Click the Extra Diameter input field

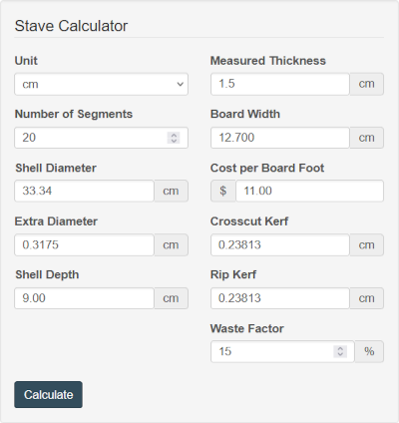point(84,244)
